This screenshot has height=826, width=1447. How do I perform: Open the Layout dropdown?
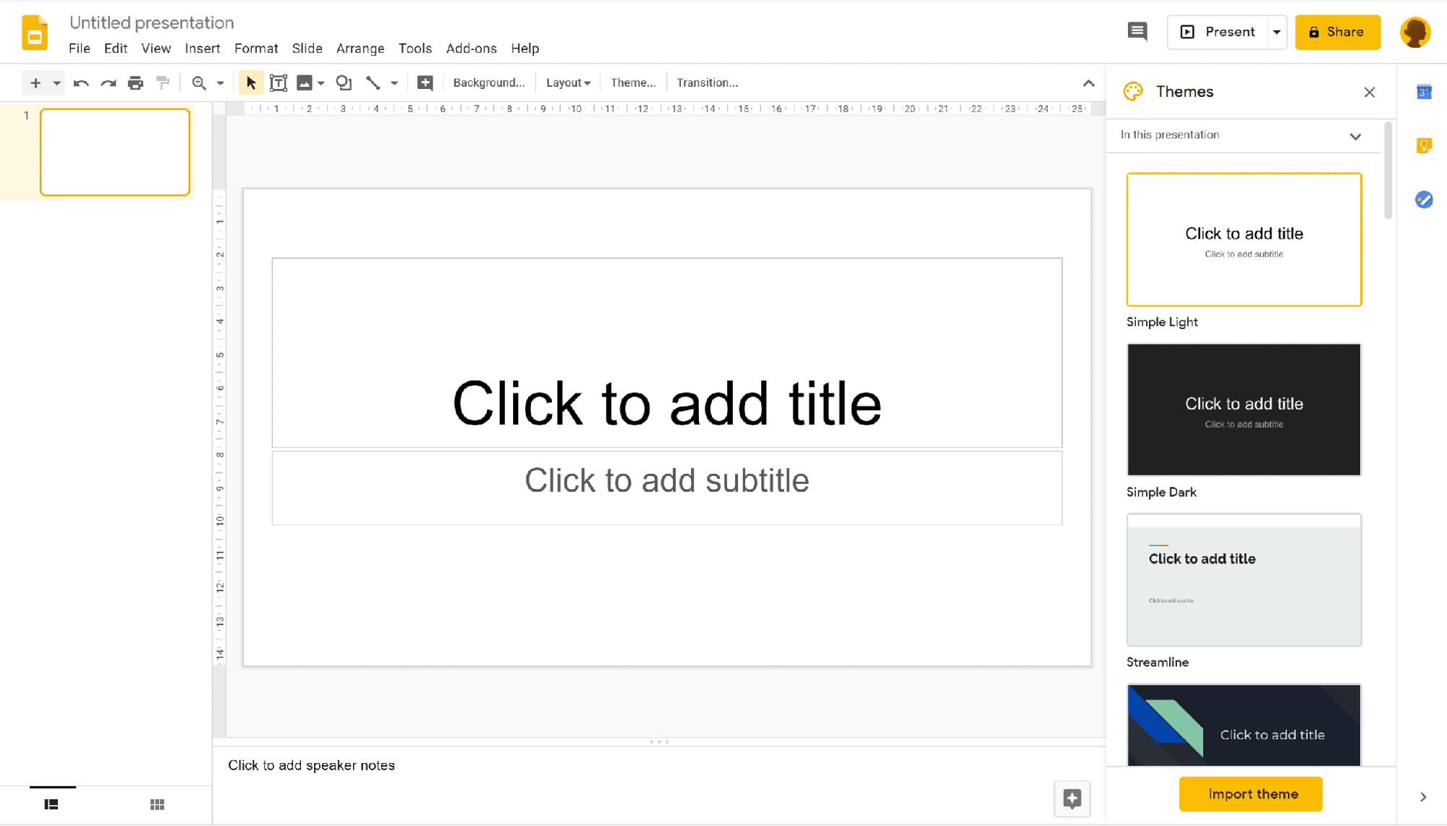pyautogui.click(x=568, y=82)
